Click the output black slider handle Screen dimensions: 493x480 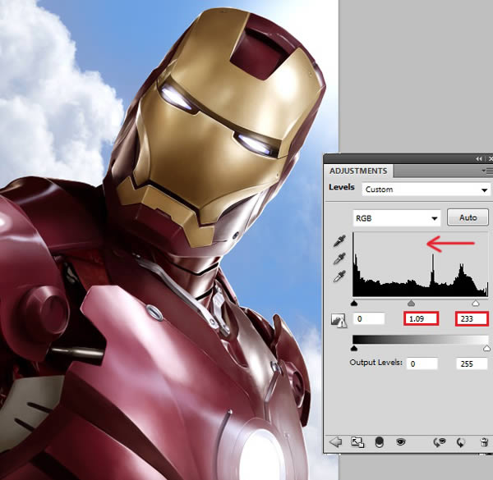[x=354, y=348]
